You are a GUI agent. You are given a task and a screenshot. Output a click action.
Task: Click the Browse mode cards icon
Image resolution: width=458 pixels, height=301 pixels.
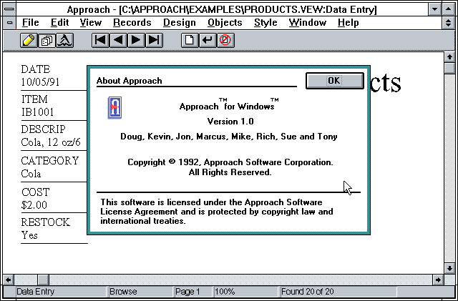47,40
